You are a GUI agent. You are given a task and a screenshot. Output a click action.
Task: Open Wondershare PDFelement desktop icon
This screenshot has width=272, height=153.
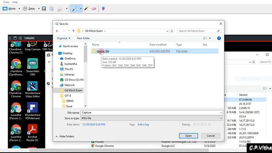click(33, 111)
